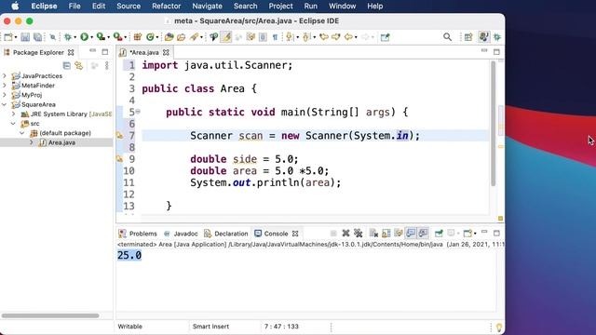The image size is (596, 335).
Task: Click the editor vertical scrollbar
Action: coord(493,123)
